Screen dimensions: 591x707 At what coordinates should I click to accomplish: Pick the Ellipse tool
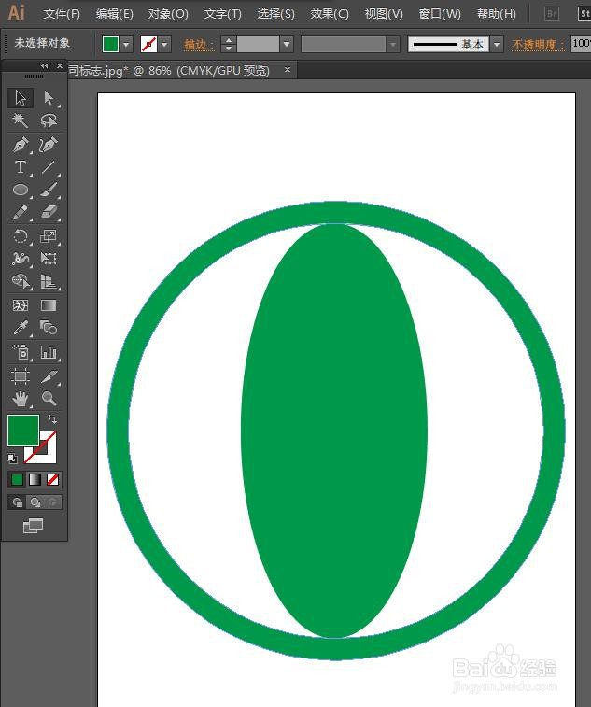point(21,190)
